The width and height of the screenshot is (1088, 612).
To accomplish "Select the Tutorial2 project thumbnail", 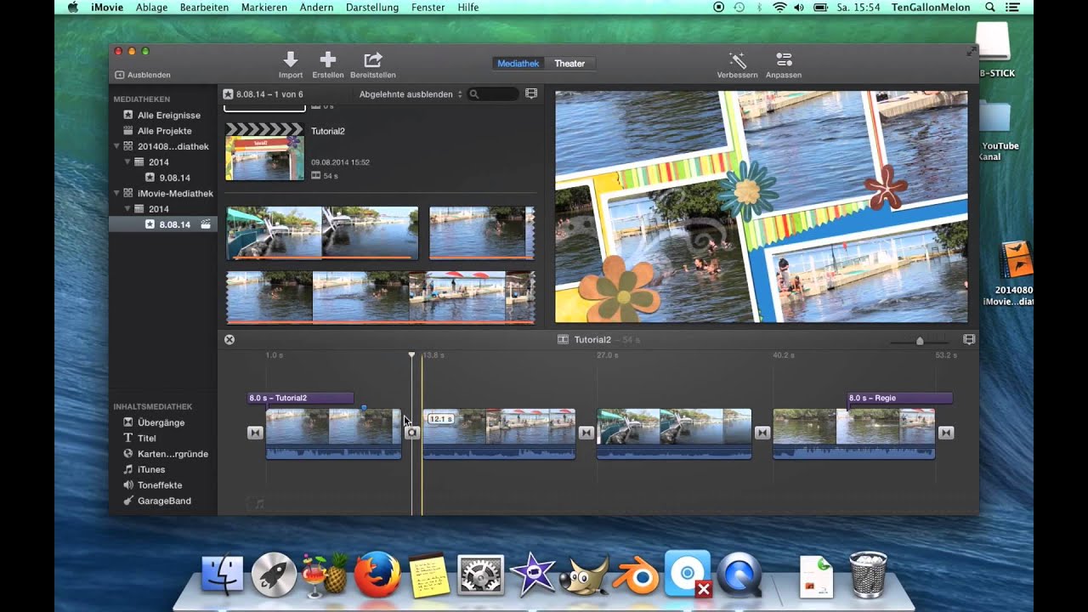I will coord(264,151).
